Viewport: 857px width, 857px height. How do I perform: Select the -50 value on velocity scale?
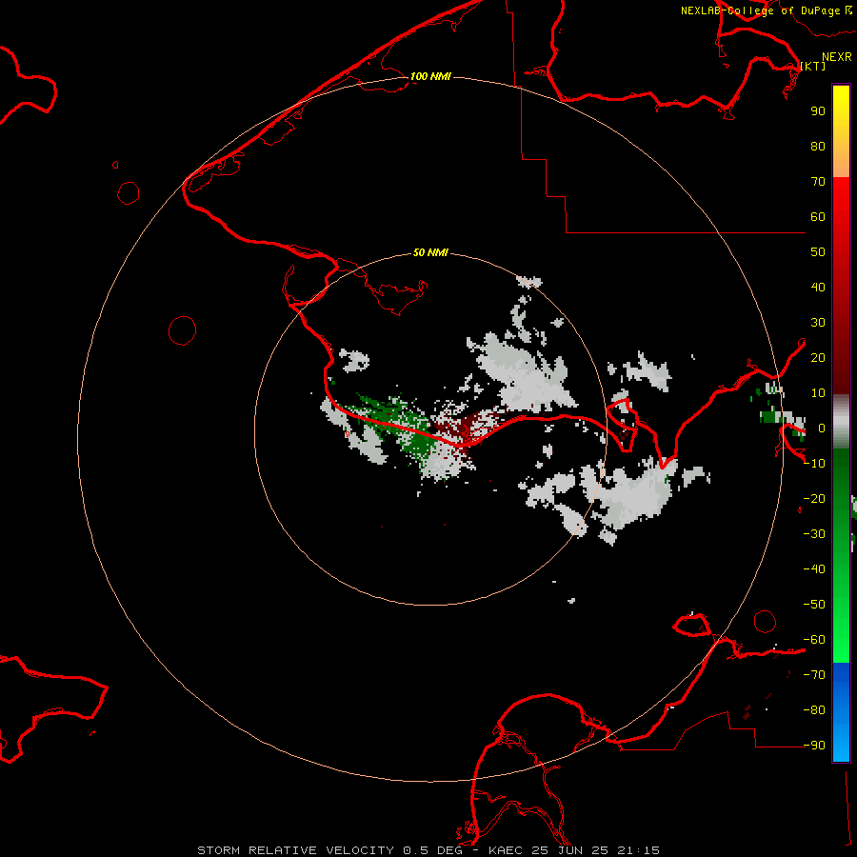click(814, 605)
